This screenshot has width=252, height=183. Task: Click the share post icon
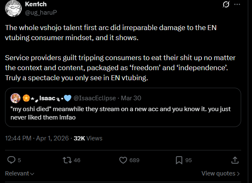tap(234, 160)
